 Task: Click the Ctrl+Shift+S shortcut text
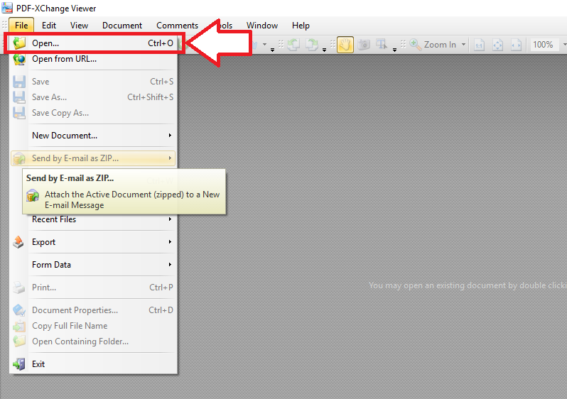pyautogui.click(x=151, y=97)
